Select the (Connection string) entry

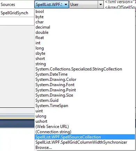[85, 132]
